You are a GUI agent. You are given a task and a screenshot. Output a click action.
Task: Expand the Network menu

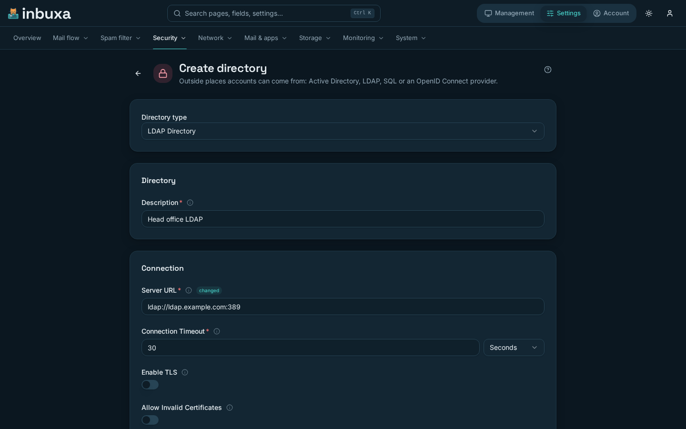215,38
